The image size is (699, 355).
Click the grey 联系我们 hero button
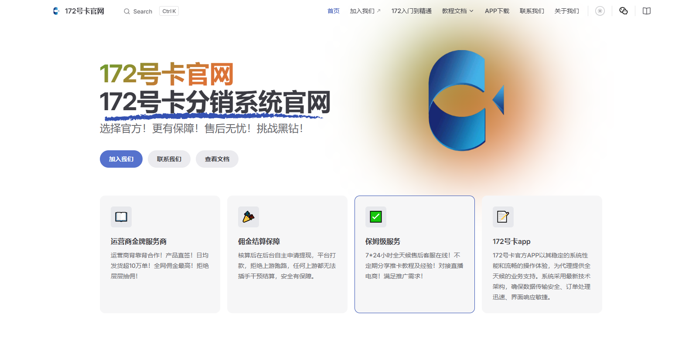click(x=169, y=159)
